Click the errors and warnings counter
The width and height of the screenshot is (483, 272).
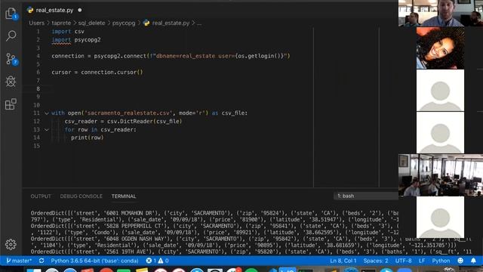(x=157, y=261)
